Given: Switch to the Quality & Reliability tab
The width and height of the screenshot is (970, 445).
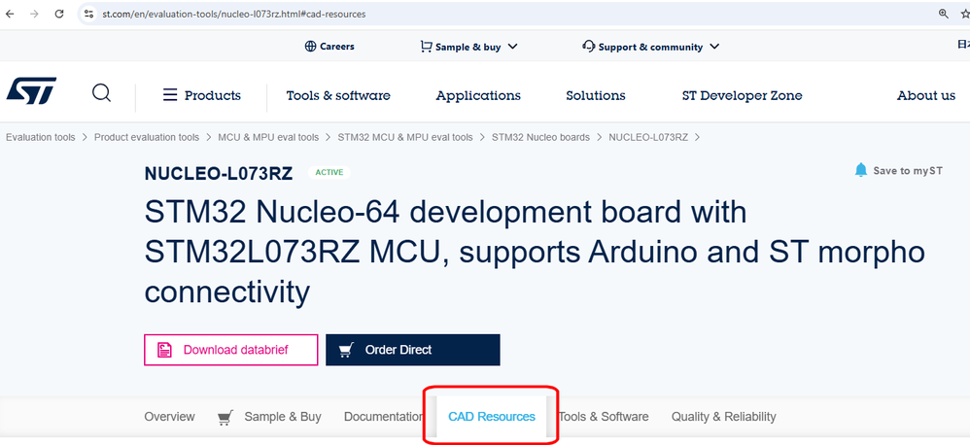Looking at the screenshot, I should 724,417.
